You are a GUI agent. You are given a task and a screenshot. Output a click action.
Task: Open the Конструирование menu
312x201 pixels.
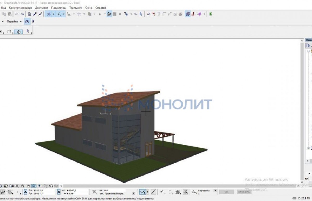click(x=21, y=8)
